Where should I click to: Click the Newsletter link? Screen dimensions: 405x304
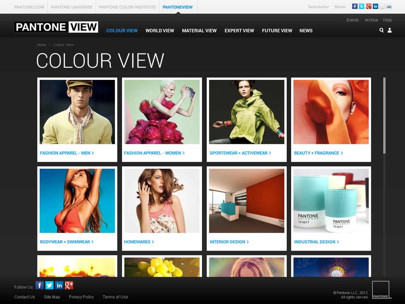(318, 7)
